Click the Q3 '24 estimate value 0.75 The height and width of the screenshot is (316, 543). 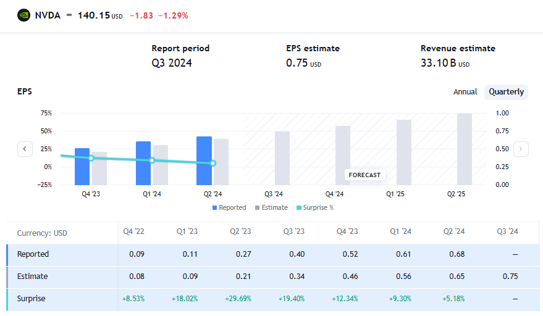(x=510, y=276)
